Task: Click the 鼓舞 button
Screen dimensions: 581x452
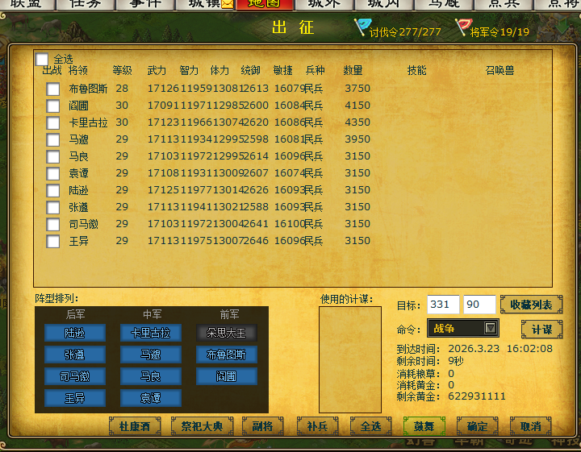Action: (423, 426)
